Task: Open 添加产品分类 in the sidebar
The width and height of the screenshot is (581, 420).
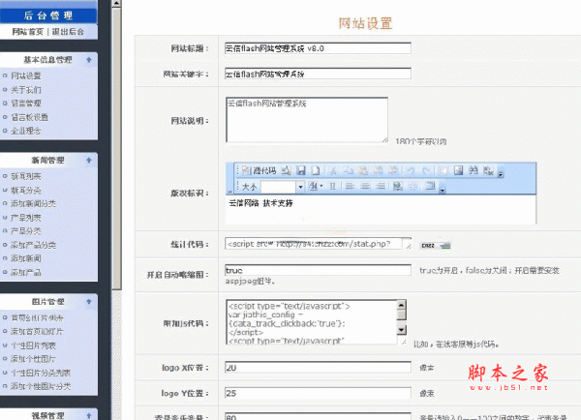Action: (33, 245)
